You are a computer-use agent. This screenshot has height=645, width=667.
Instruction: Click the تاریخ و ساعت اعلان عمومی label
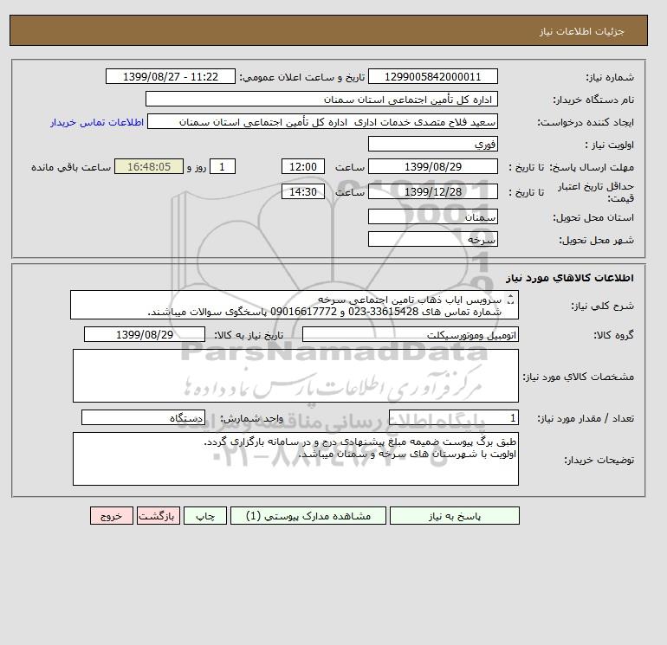(x=302, y=77)
